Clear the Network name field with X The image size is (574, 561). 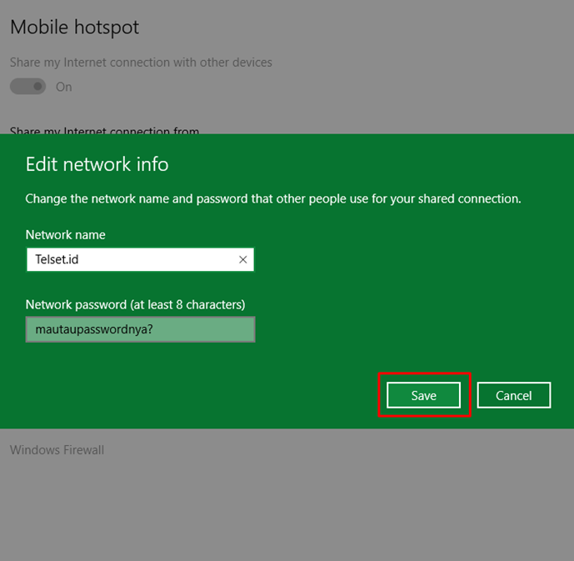tap(242, 260)
